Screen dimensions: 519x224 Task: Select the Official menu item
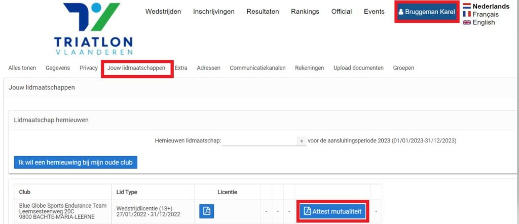pyautogui.click(x=342, y=12)
